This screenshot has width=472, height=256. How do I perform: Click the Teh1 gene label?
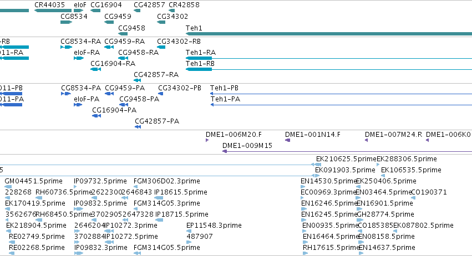coord(194,28)
